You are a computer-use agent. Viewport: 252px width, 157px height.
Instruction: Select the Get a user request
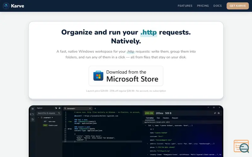[52, 122]
